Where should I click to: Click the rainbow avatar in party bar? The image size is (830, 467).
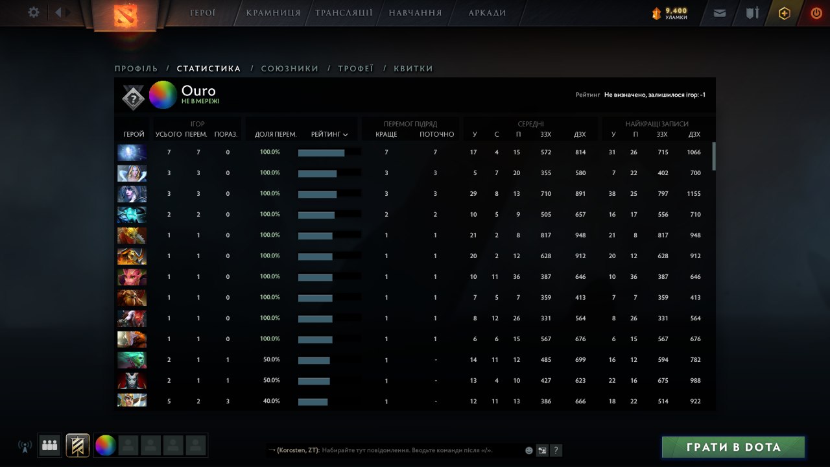point(106,446)
